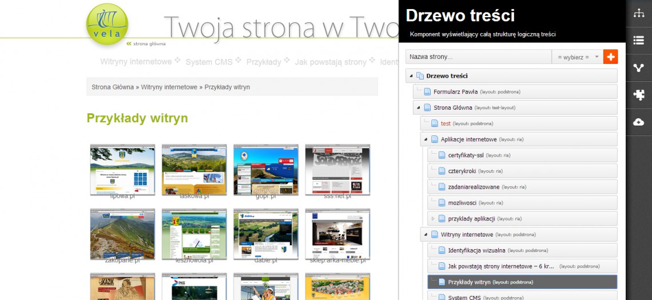This screenshot has height=300, width=652.
Task: Open the PKG website thumbnail
Action: pyautogui.click(x=194, y=286)
